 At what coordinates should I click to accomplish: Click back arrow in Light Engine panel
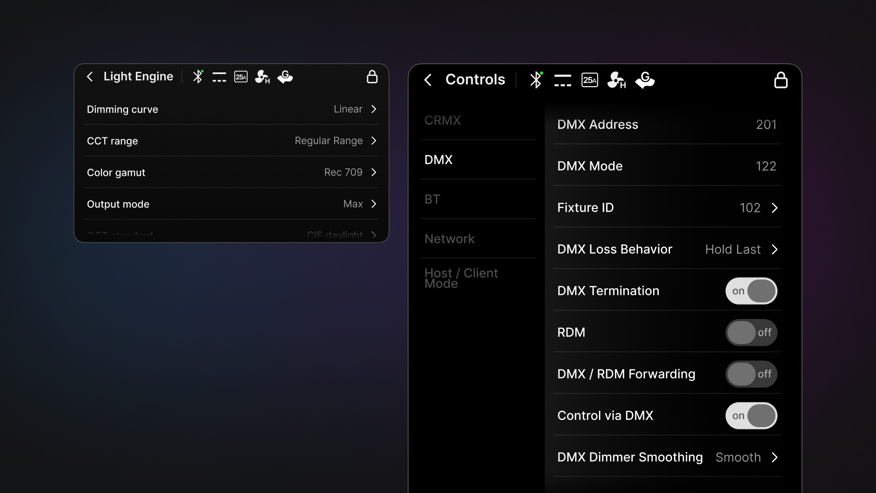90,77
